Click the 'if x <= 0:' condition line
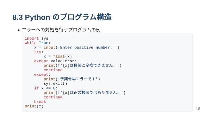 tap(46, 88)
